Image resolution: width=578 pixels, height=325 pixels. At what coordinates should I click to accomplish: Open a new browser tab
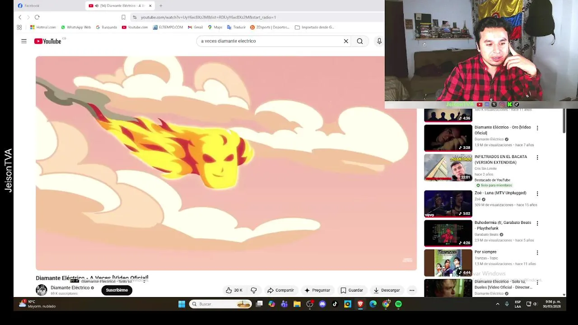[x=161, y=6]
